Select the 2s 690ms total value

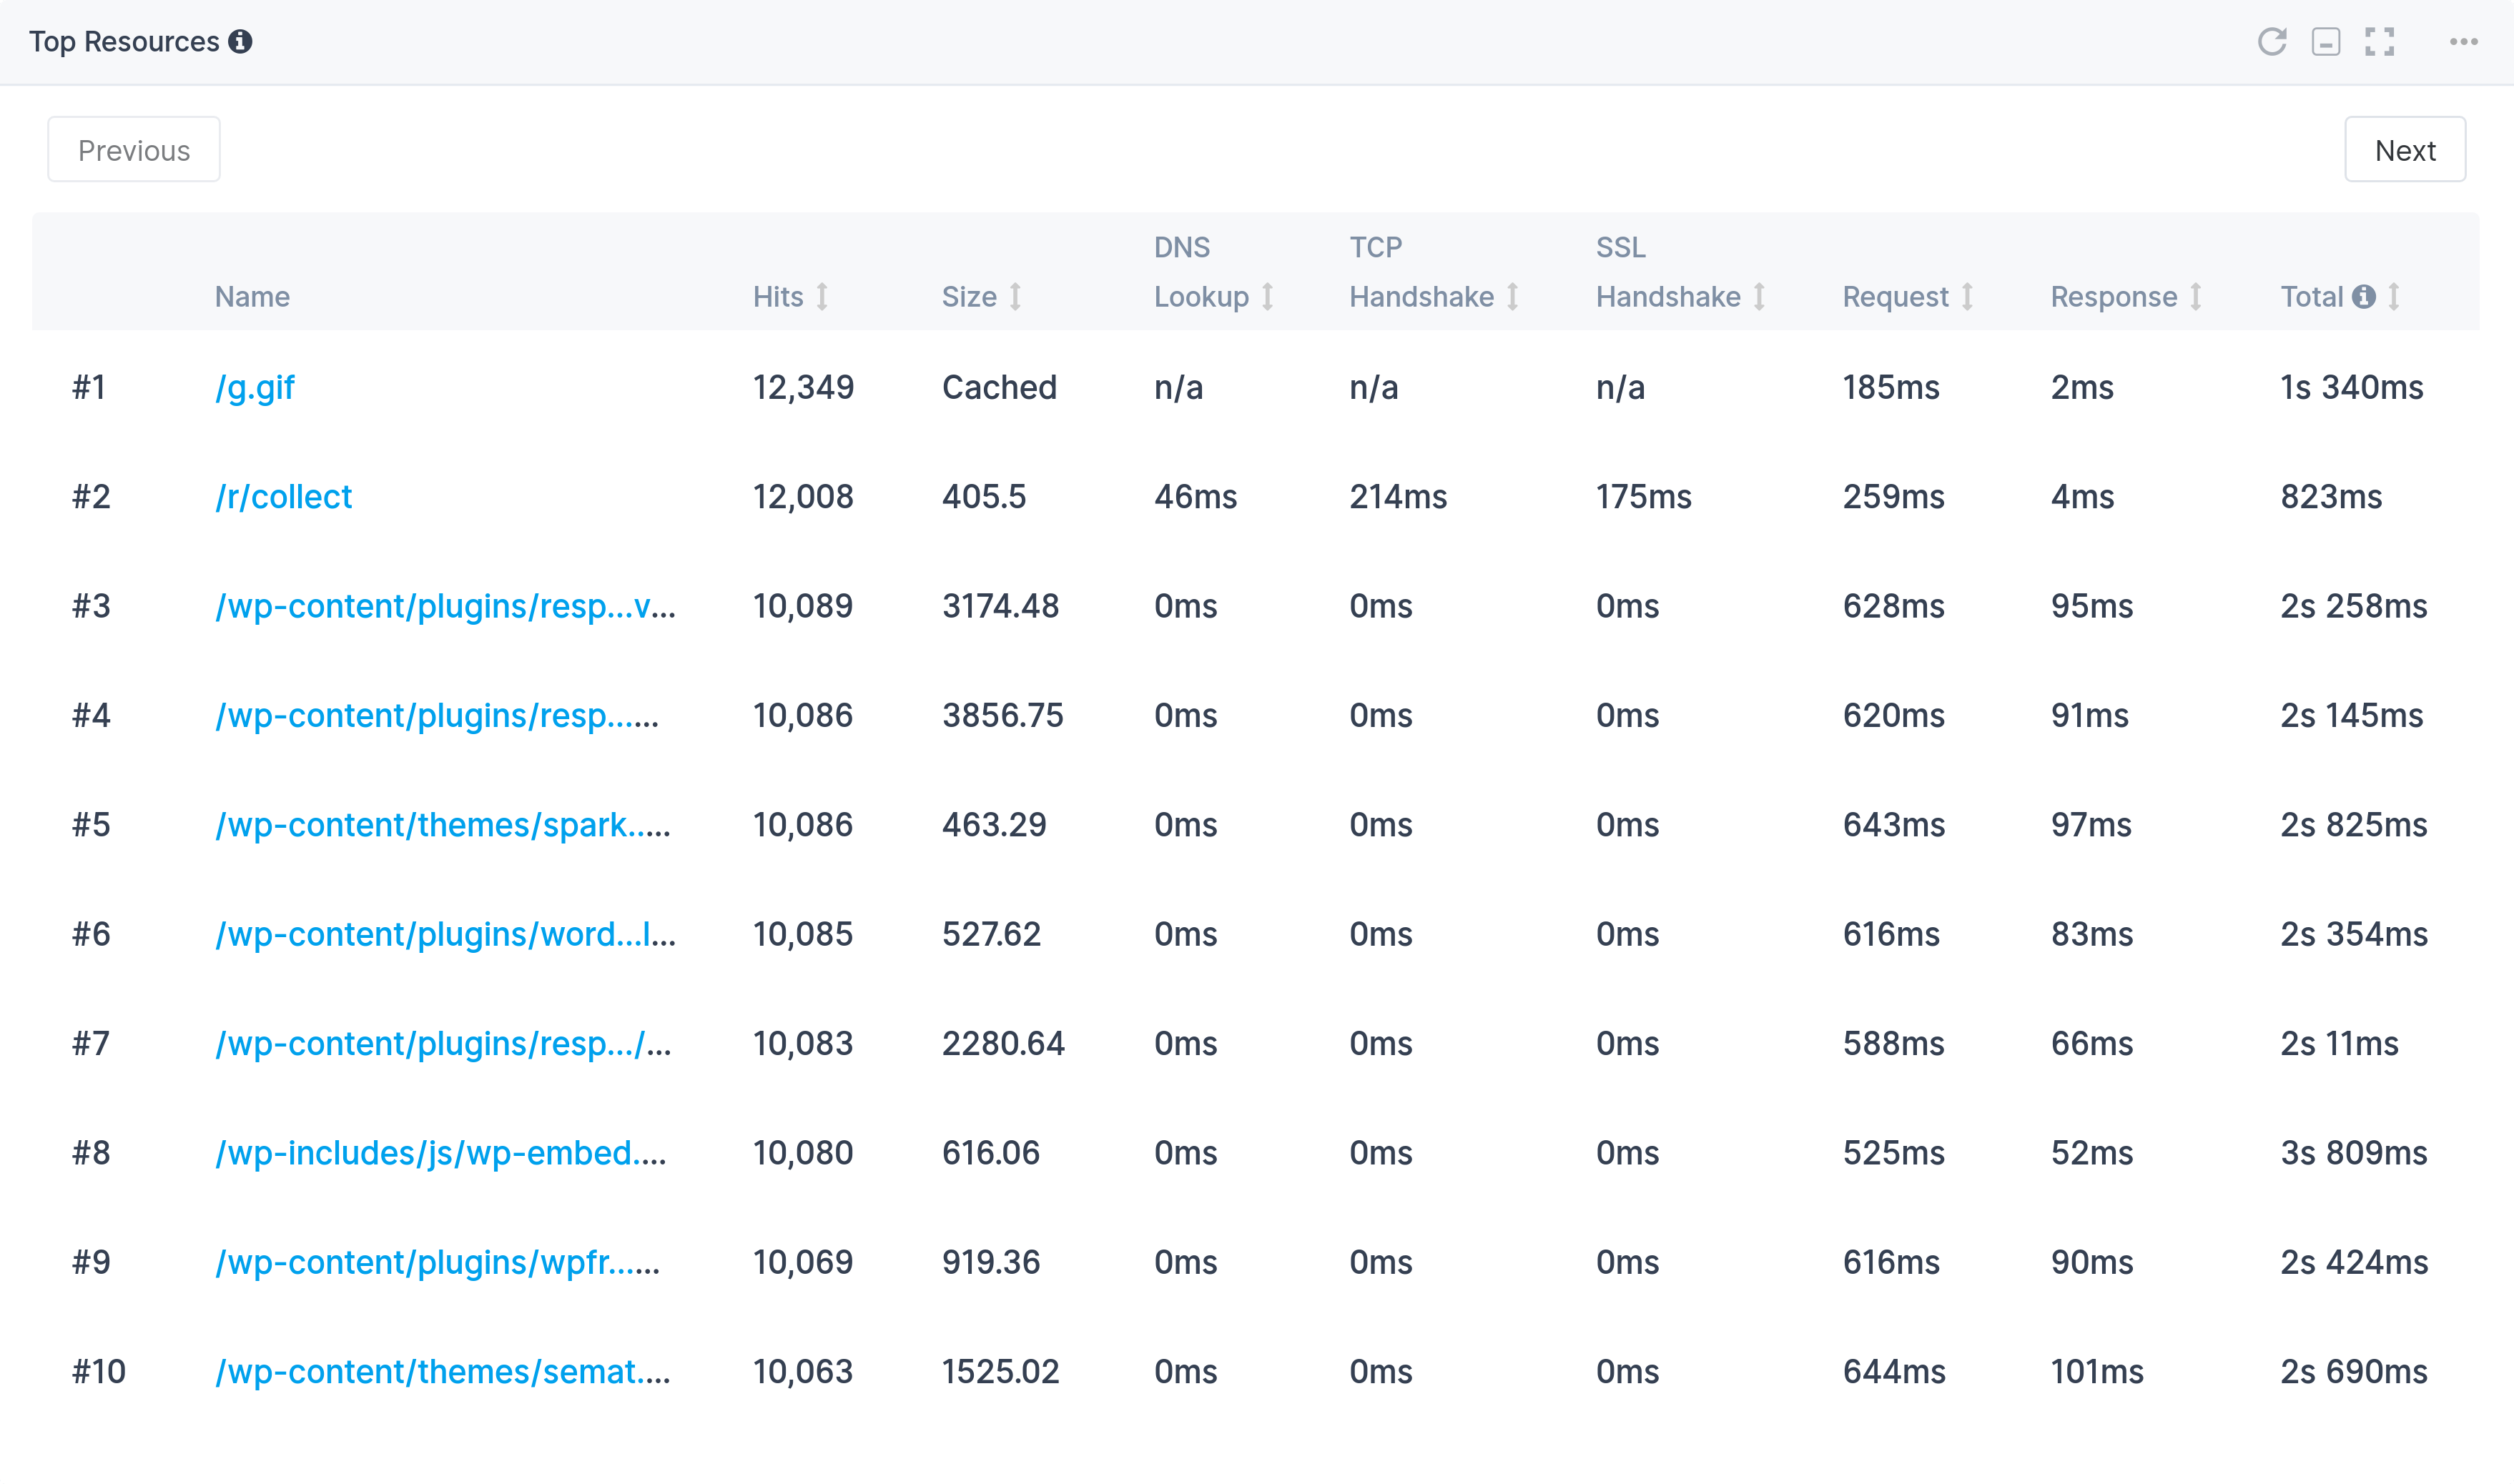pyautogui.click(x=2354, y=1372)
